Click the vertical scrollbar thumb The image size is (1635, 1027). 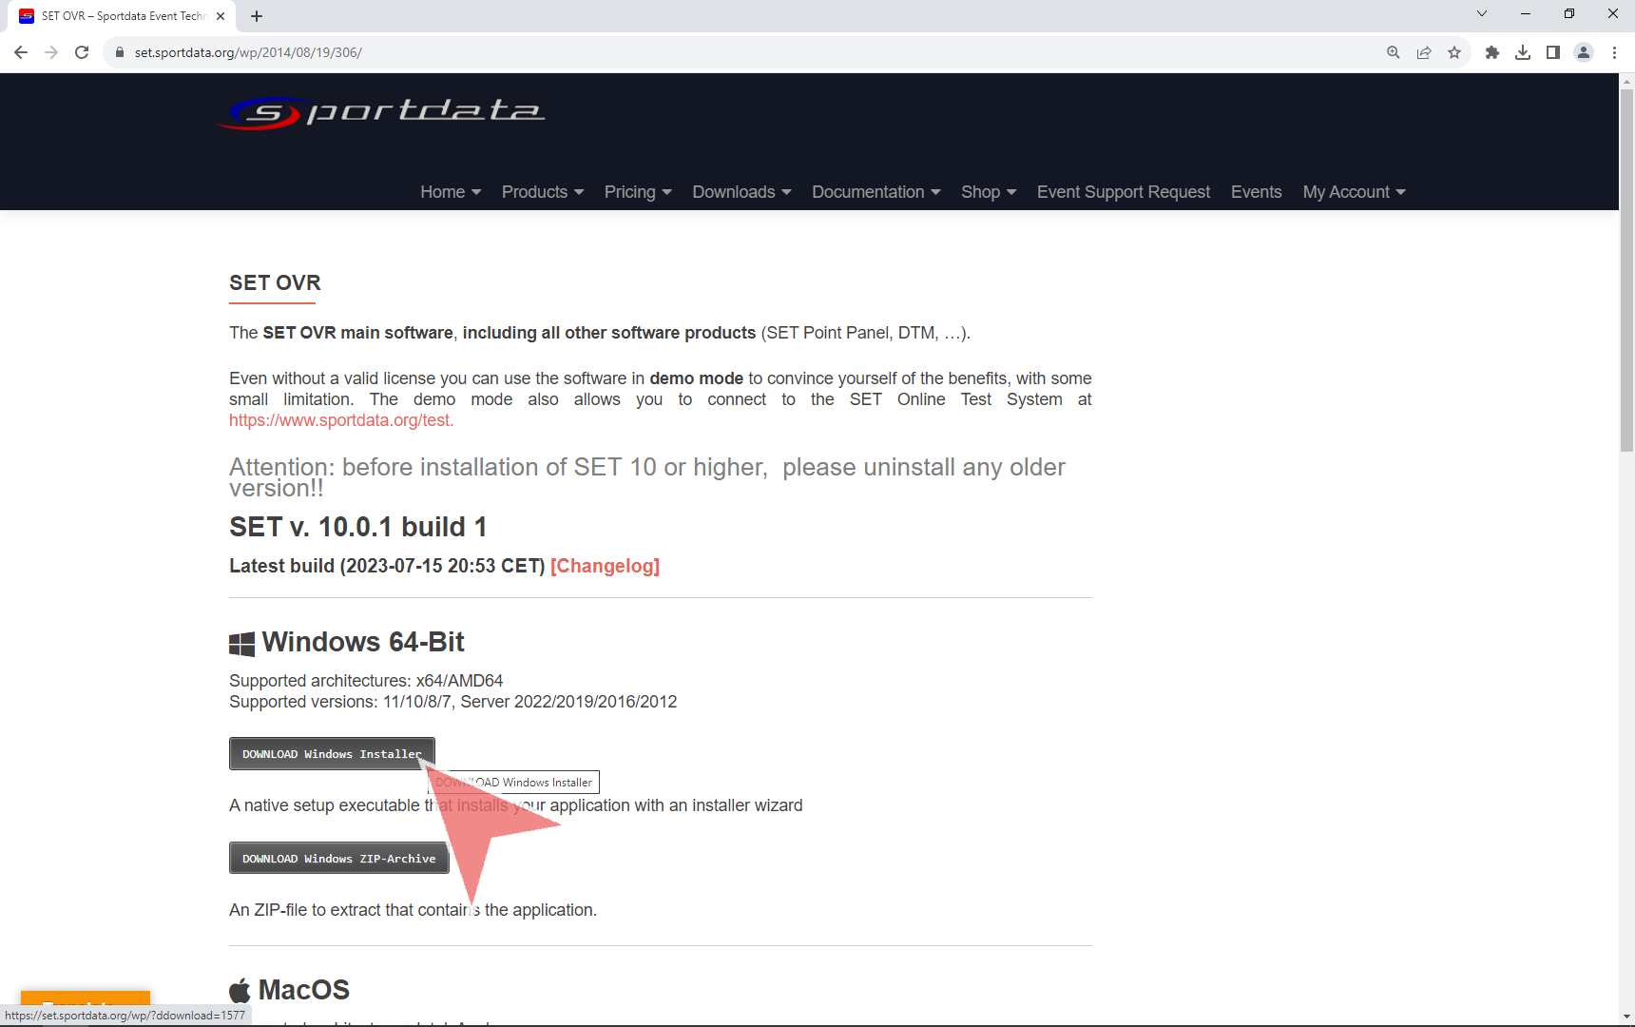click(1626, 271)
